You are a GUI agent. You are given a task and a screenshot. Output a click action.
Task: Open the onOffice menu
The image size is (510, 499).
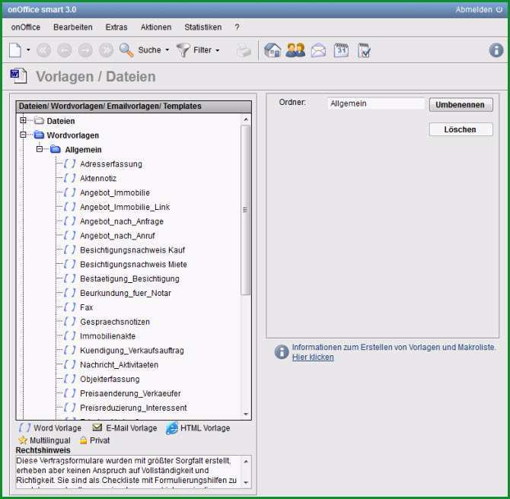[x=26, y=27]
